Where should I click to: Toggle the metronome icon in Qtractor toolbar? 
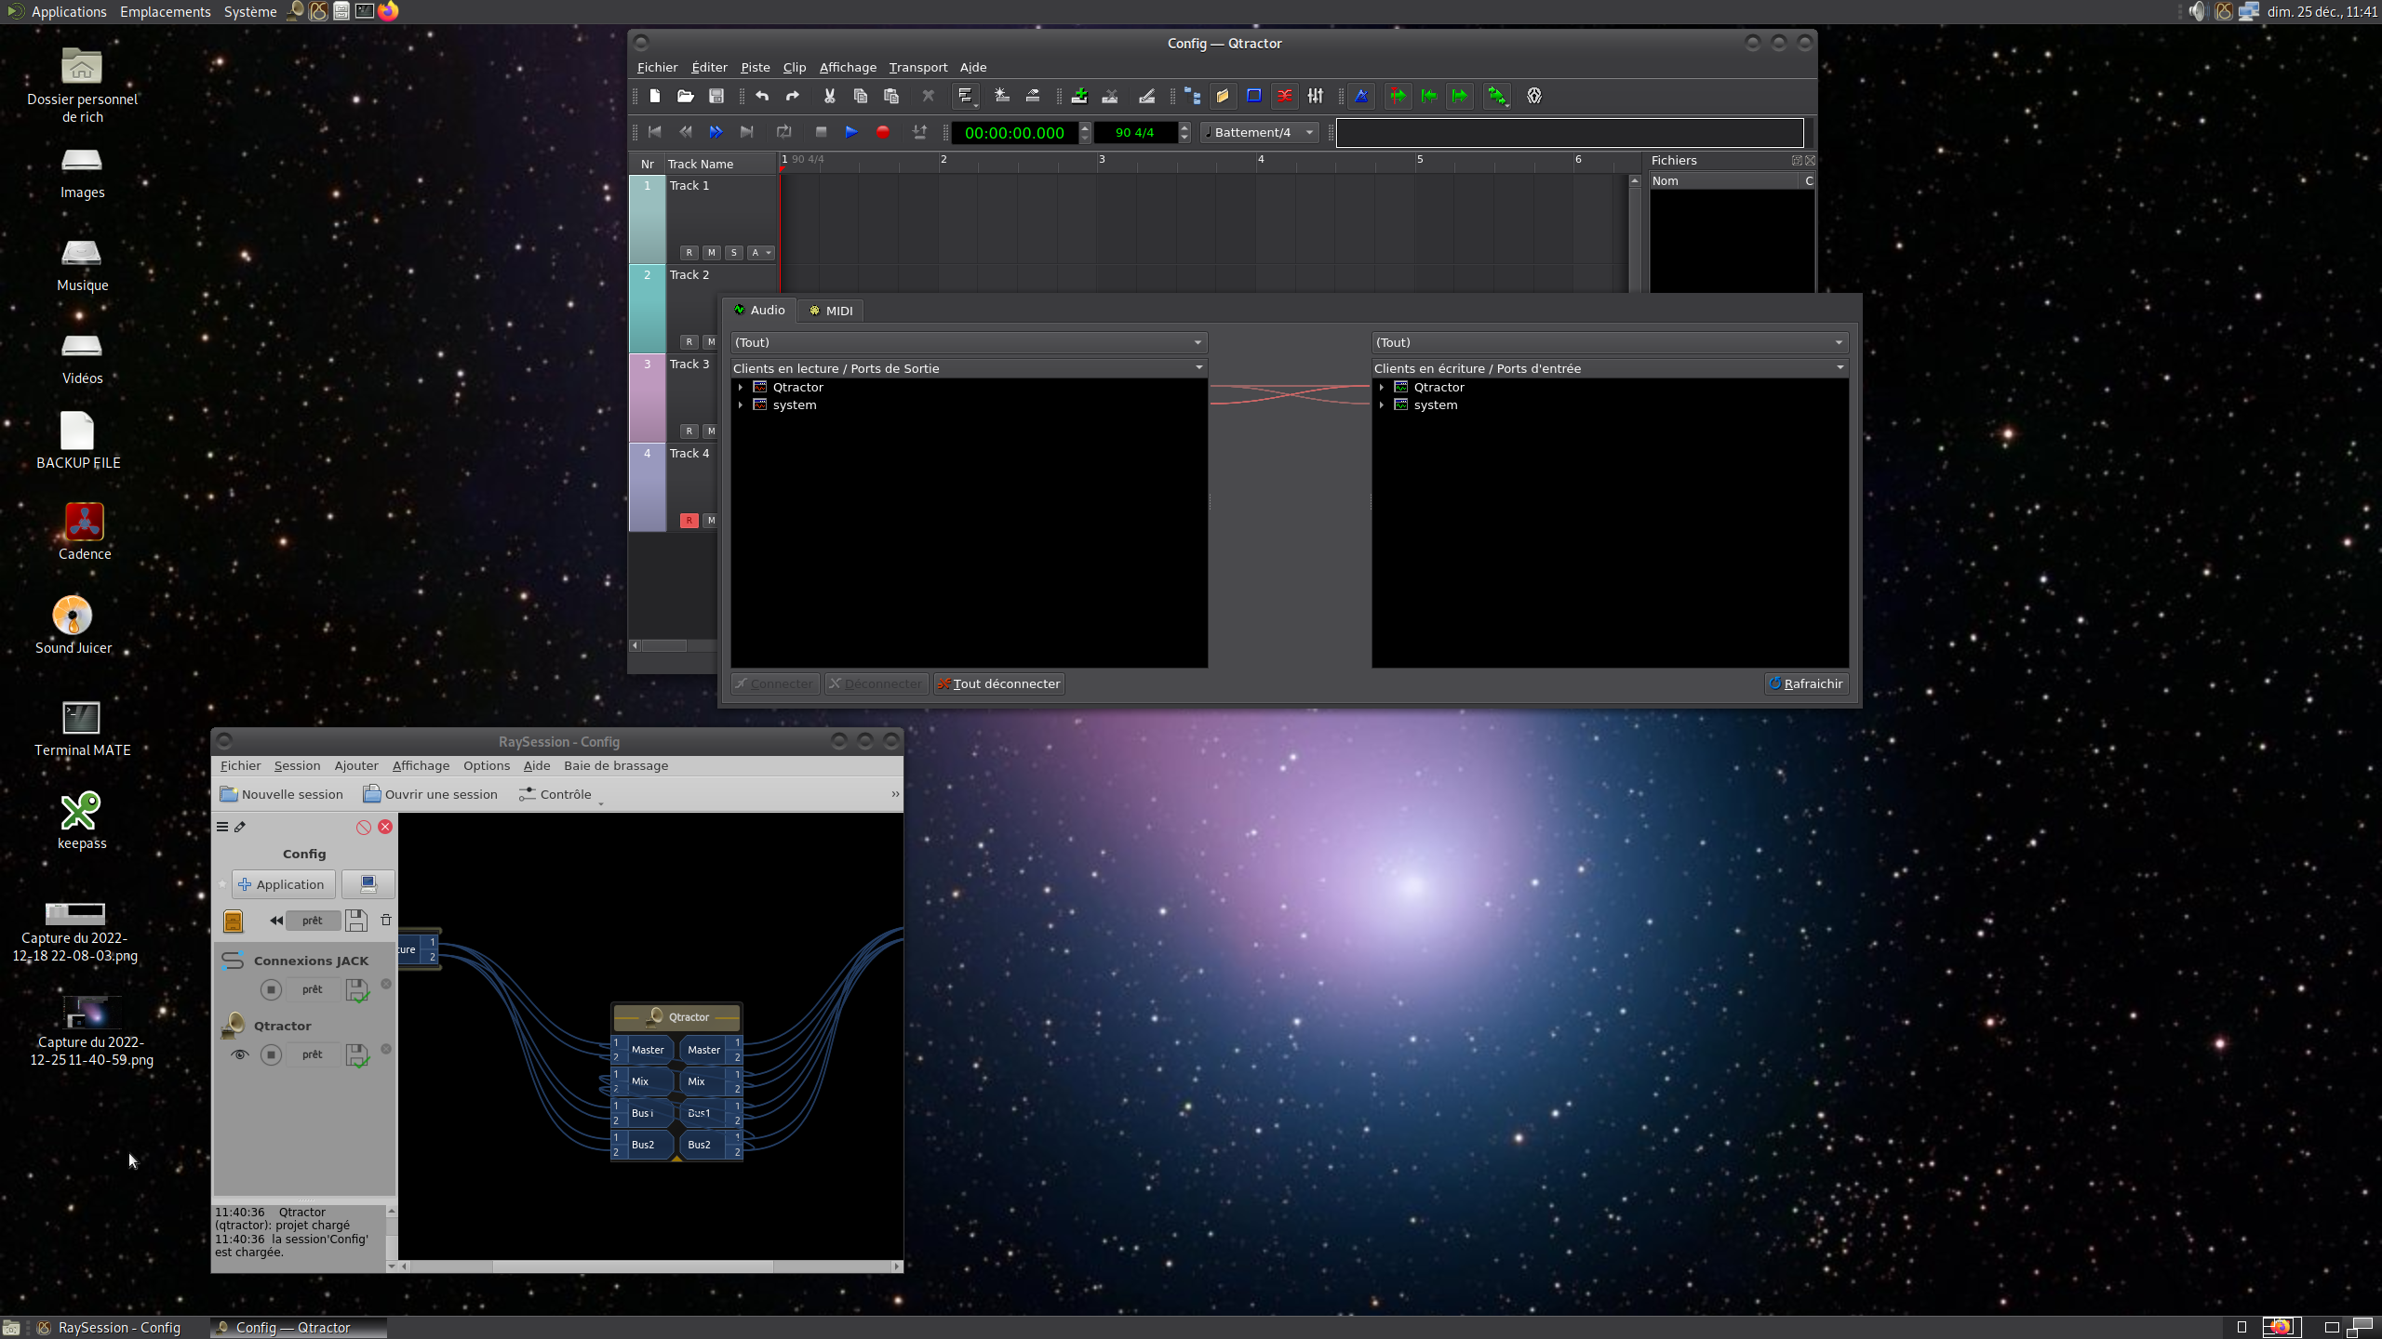click(1362, 96)
